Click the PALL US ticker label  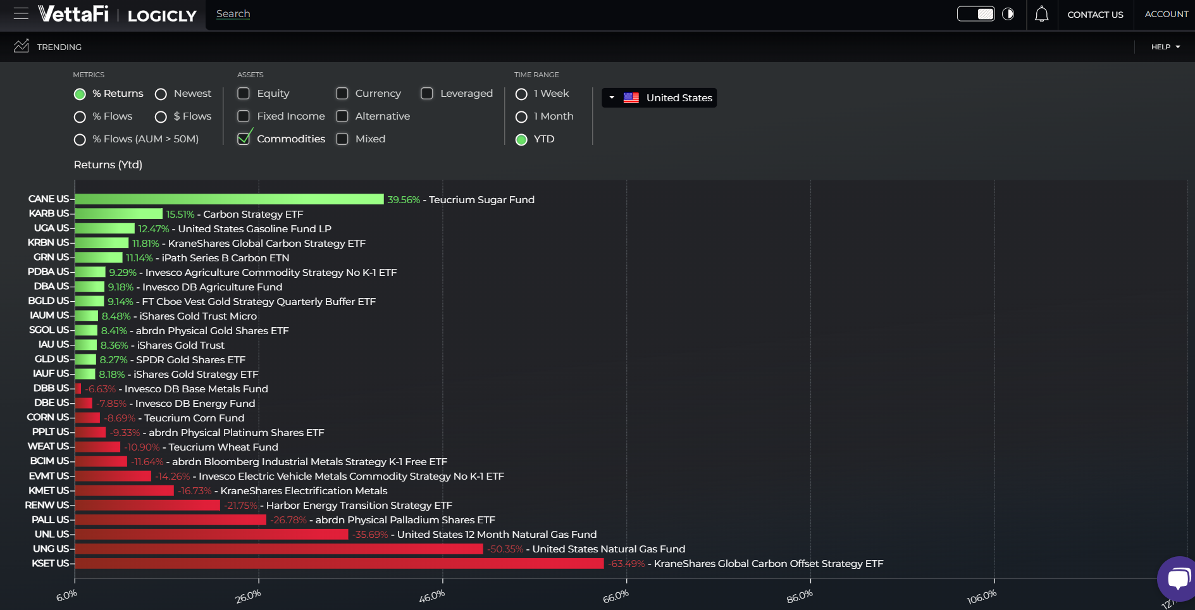(x=51, y=520)
